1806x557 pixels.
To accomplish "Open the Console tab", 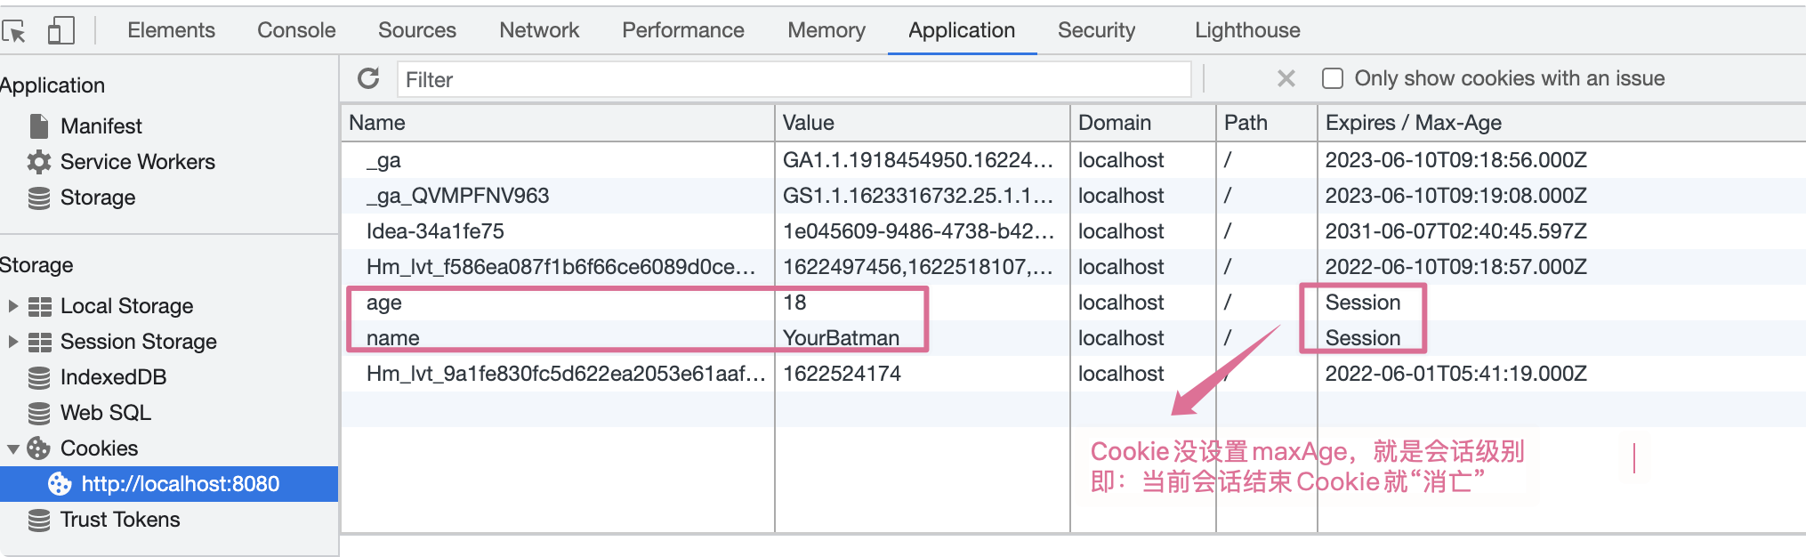I will pos(296,30).
